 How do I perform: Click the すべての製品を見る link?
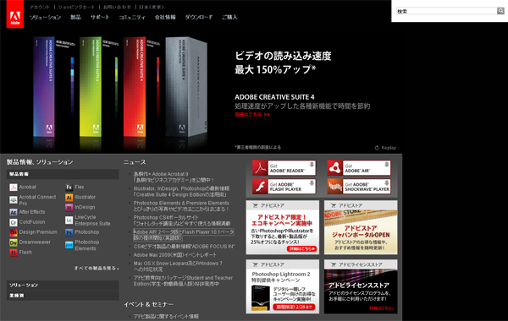point(97,269)
